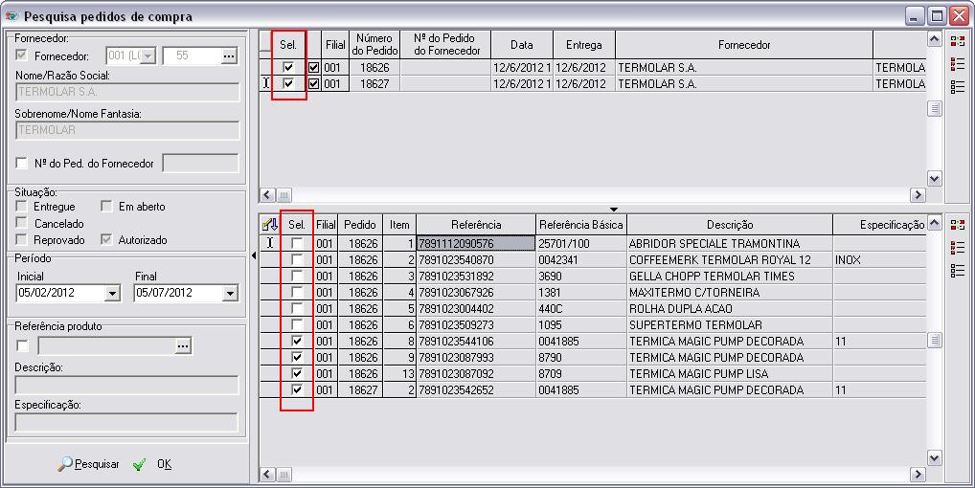Collapse the left filter panel arrow

(x=253, y=255)
